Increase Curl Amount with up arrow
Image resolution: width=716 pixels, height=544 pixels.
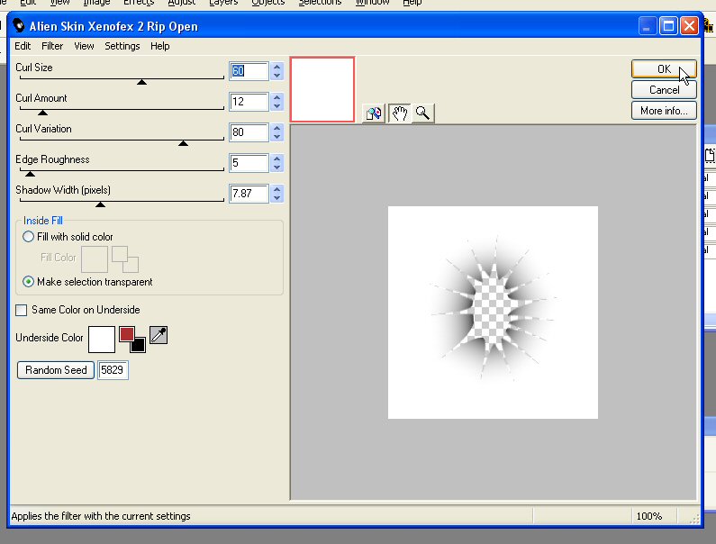(x=276, y=97)
